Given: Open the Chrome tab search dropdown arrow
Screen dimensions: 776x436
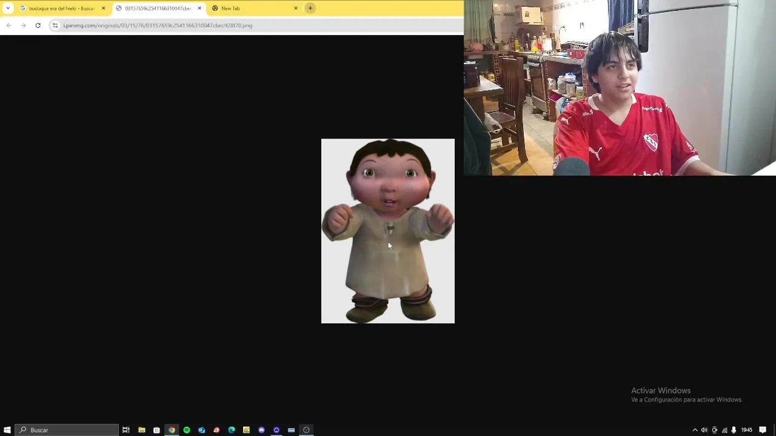Looking at the screenshot, I should [8, 8].
